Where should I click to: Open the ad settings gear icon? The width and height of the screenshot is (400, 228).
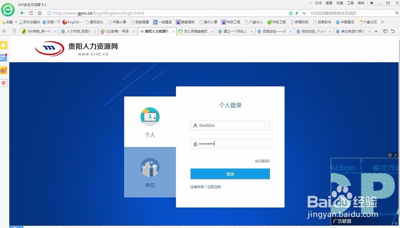click(x=390, y=155)
